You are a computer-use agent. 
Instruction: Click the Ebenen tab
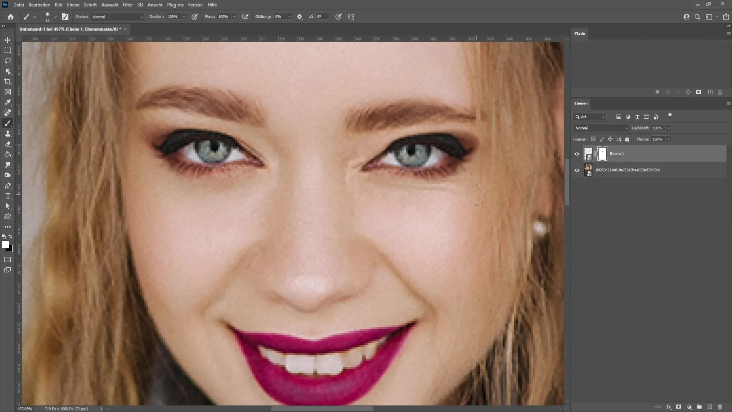(x=581, y=103)
